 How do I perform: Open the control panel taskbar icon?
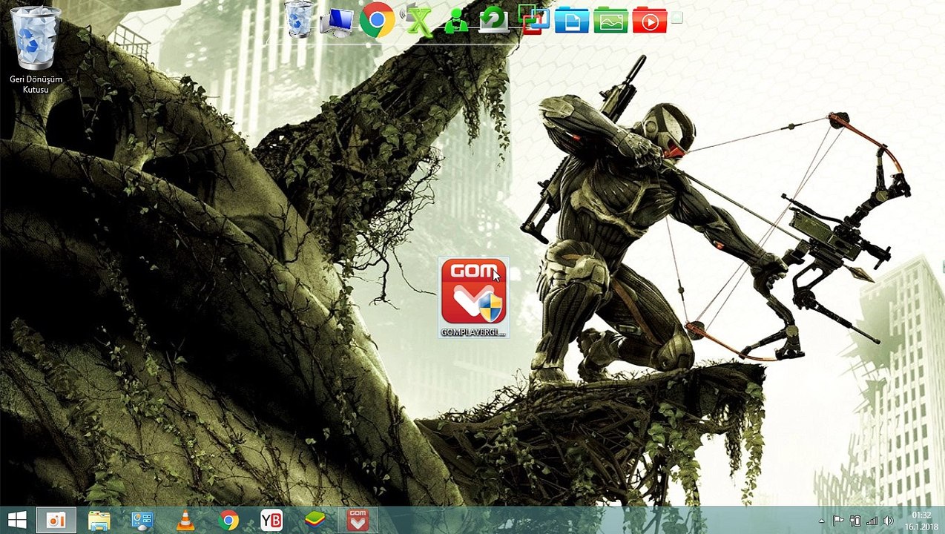(x=142, y=521)
